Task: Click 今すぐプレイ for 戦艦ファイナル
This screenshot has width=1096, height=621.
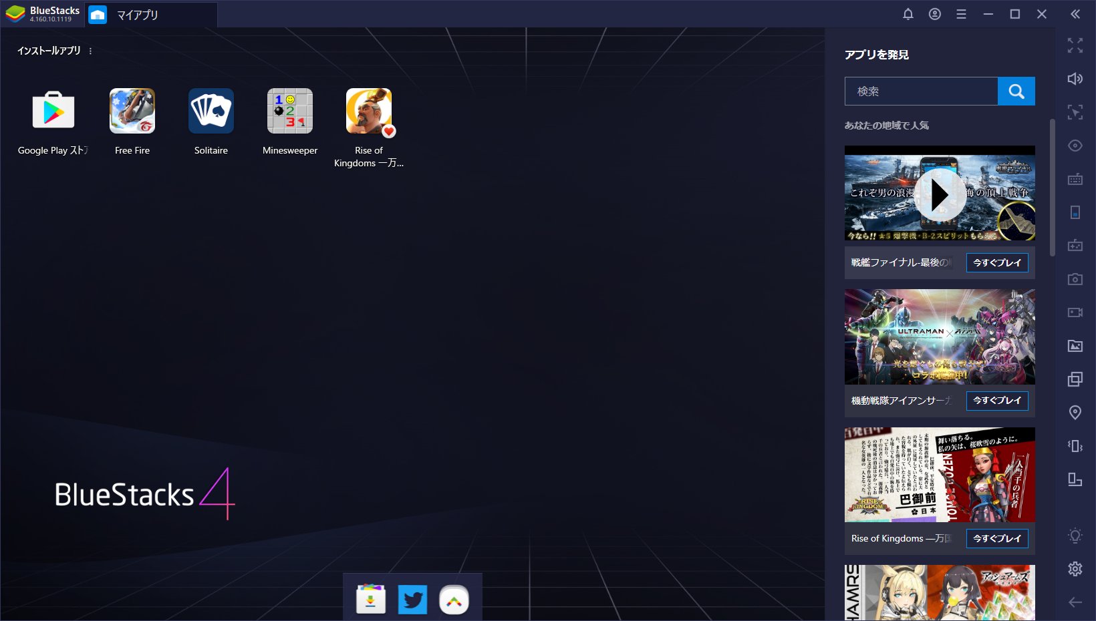Action: click(x=997, y=263)
